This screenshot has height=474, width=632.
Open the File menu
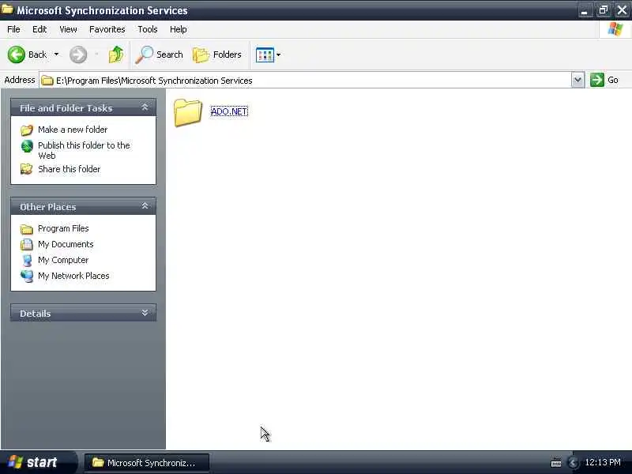point(13,29)
